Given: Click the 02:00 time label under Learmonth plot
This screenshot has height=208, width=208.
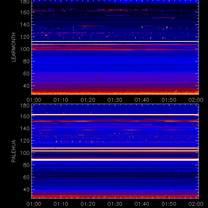Looking at the screenshot, I should 196,100.
